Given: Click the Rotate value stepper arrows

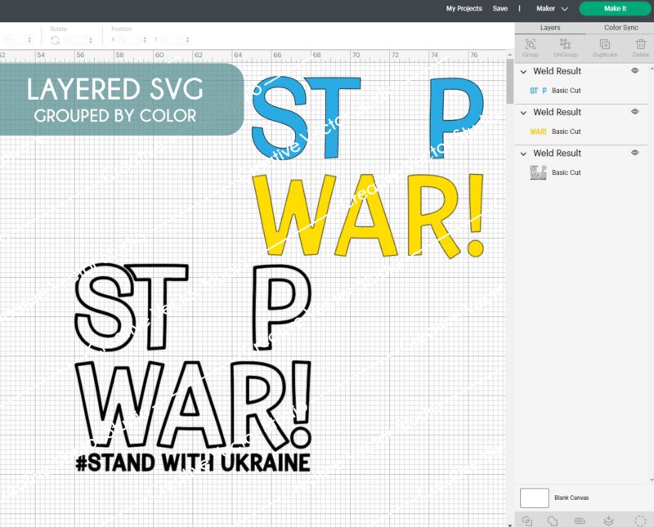Looking at the screenshot, I should [91, 40].
